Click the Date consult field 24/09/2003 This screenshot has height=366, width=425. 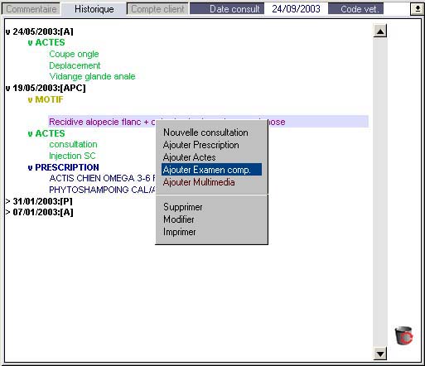click(x=296, y=9)
